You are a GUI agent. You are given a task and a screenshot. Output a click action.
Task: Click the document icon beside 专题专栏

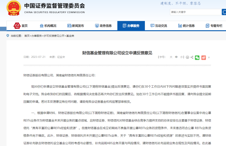click(207, 26)
